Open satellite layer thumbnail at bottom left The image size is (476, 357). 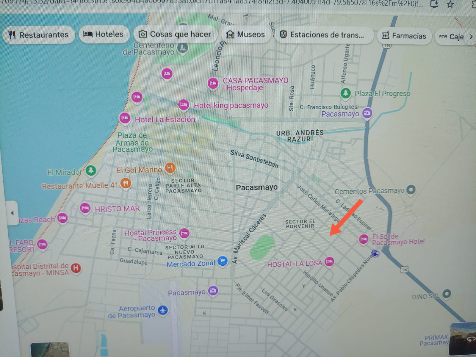(x=50, y=350)
